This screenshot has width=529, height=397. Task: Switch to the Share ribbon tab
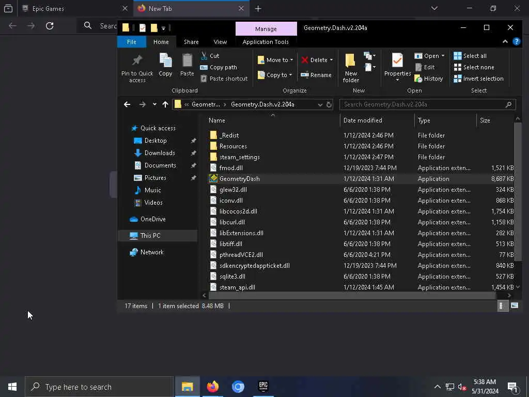(x=191, y=42)
